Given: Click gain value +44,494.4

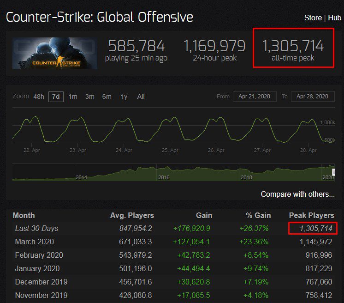Looking at the screenshot, I should [x=194, y=268].
